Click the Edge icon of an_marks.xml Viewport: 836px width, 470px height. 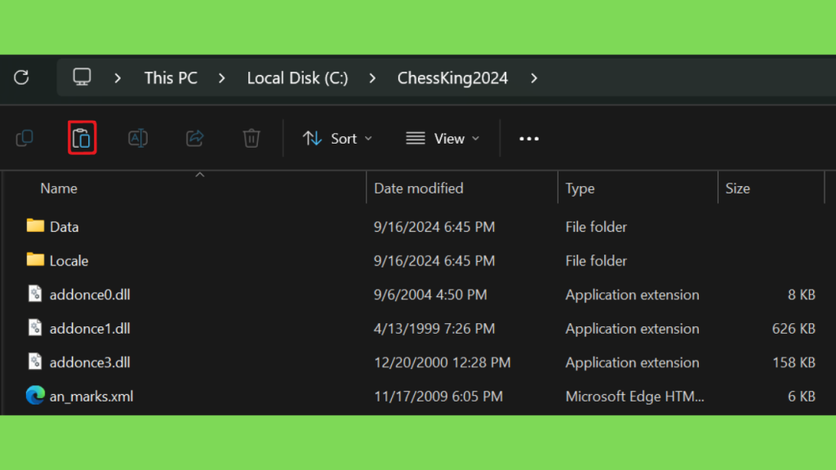coord(35,396)
